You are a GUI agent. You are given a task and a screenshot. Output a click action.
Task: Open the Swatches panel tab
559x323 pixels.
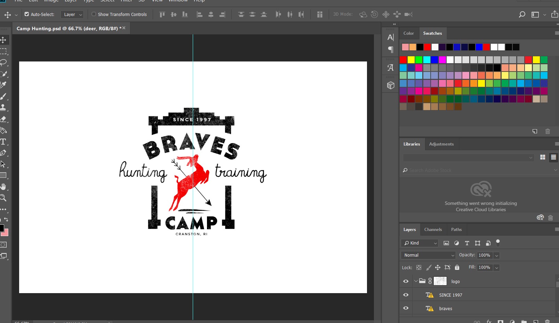(432, 33)
